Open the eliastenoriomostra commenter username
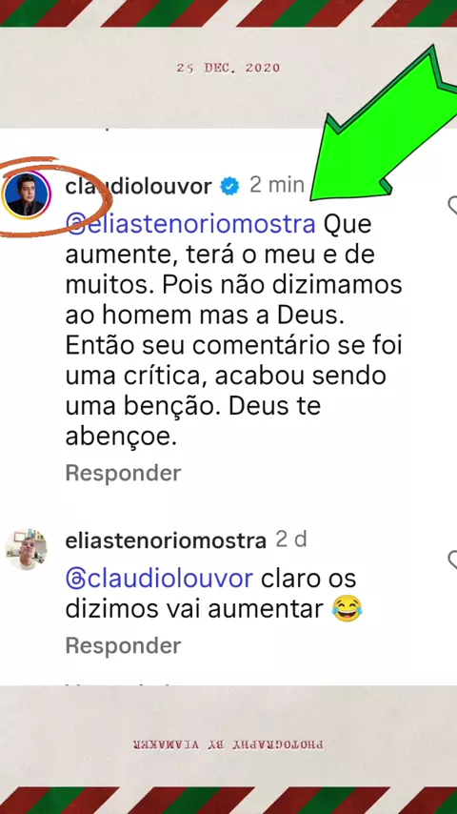The width and height of the screenshot is (457, 814). pos(166,541)
